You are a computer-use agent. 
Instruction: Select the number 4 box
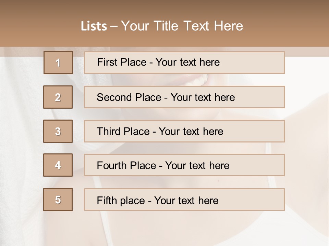pos(58,165)
